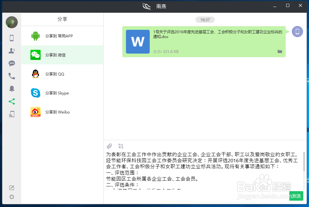Click the paperclip attachment icon
This screenshot has height=207, width=309.
[x=109, y=146]
